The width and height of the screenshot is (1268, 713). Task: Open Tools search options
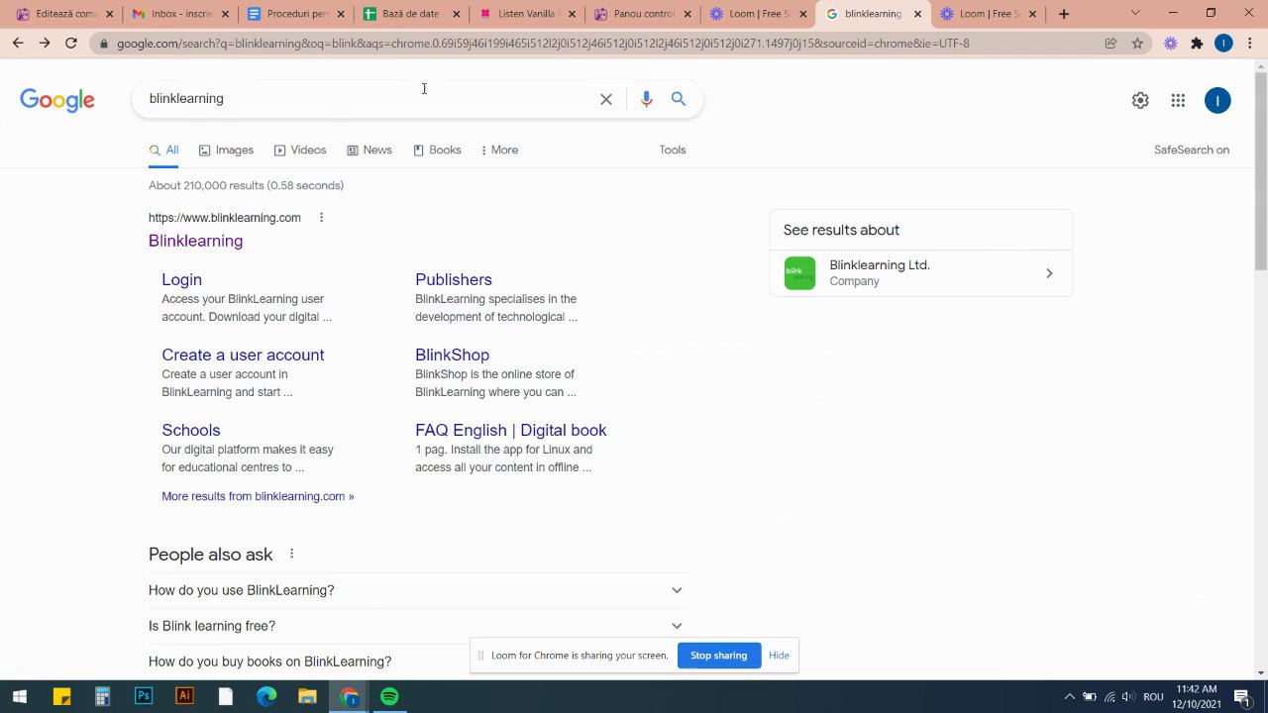coord(673,151)
